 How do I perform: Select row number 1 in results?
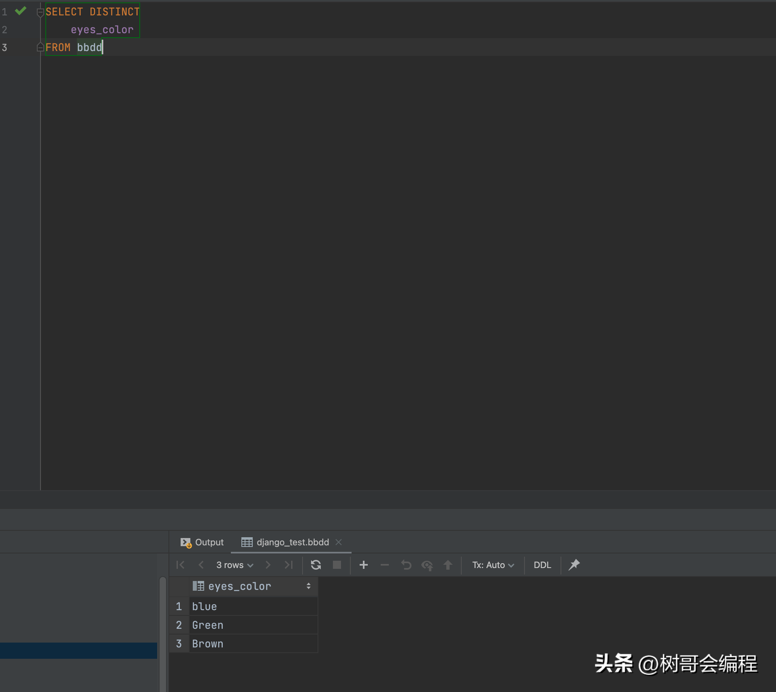coord(179,607)
